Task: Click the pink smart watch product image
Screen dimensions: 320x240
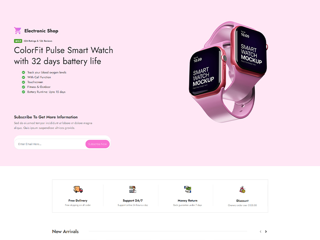Action: (x=228, y=72)
